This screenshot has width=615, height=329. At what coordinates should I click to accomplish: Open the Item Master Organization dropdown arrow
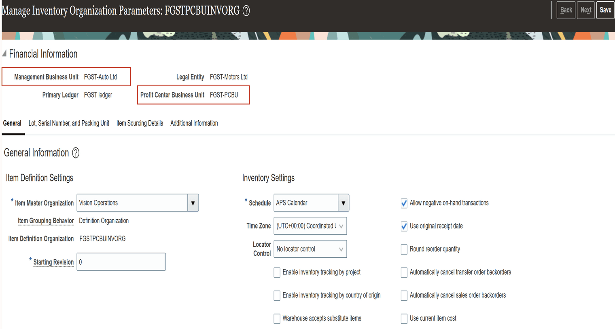(193, 203)
